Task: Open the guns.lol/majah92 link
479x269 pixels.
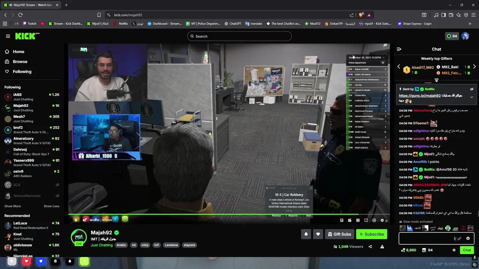Action: (419, 96)
